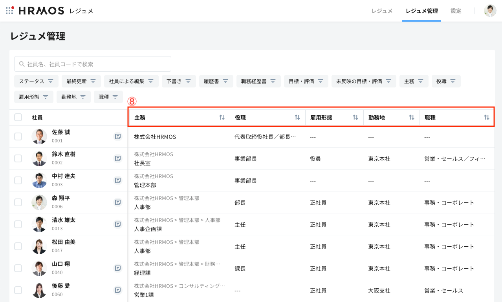This screenshot has height=302, width=502.
Task: Sort by the 勤務地 column arrows
Action: pos(412,118)
